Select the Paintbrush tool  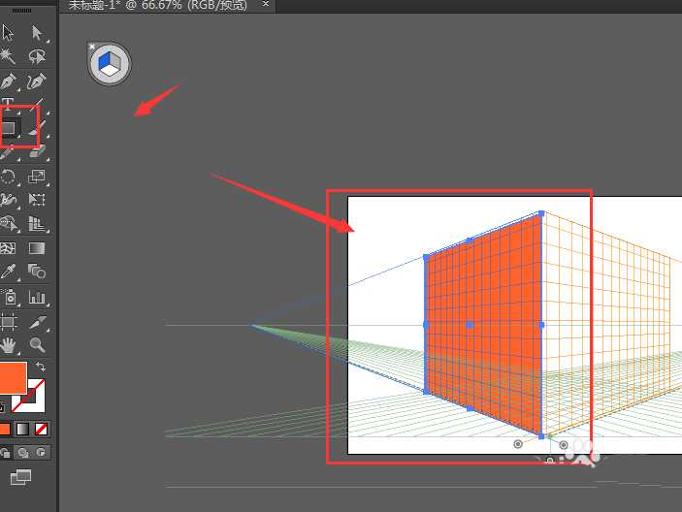(x=35, y=129)
